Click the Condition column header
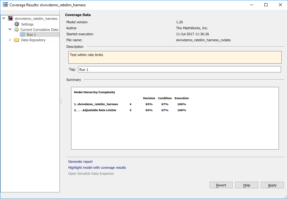Viewport: 288px width, 199px height. (x=165, y=98)
